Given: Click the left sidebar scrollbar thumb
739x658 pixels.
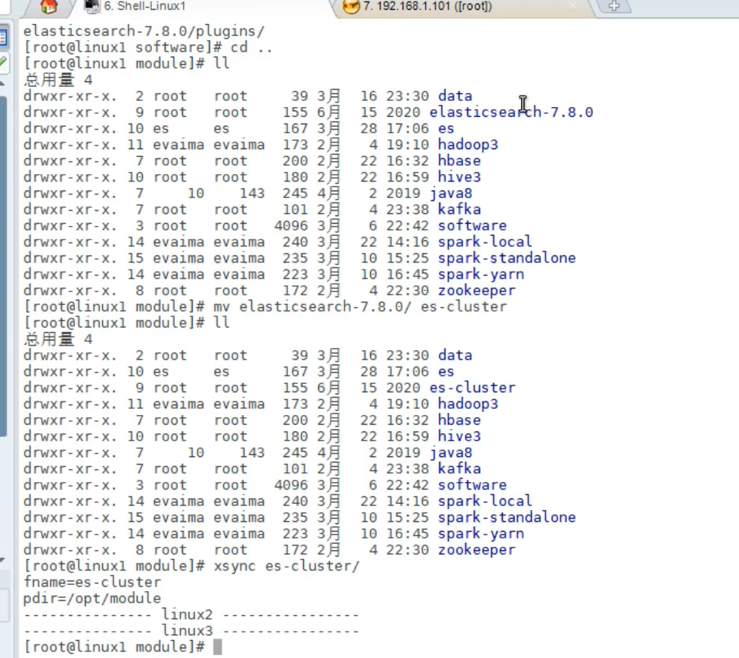Looking at the screenshot, I should (x=3, y=266).
